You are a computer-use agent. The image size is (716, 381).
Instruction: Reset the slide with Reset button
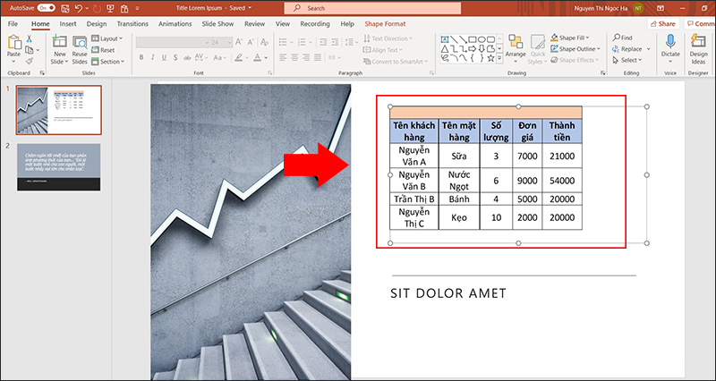(107, 50)
